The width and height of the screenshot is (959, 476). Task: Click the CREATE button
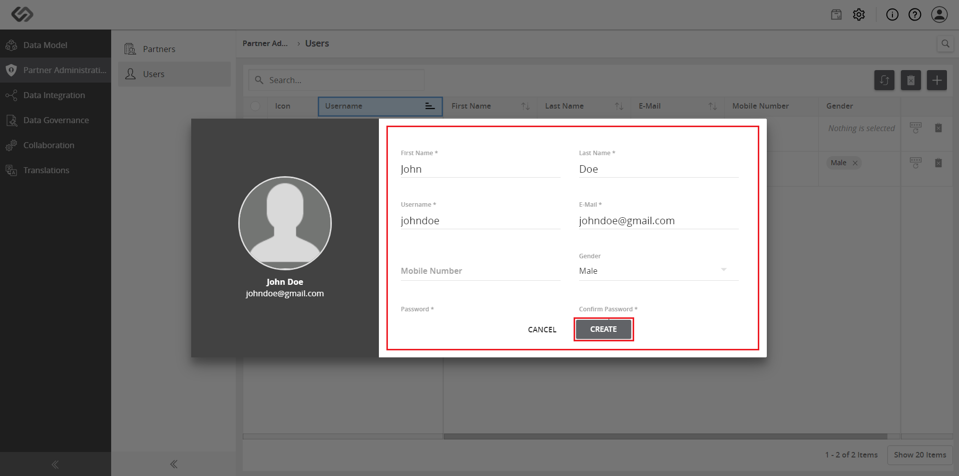tap(604, 329)
